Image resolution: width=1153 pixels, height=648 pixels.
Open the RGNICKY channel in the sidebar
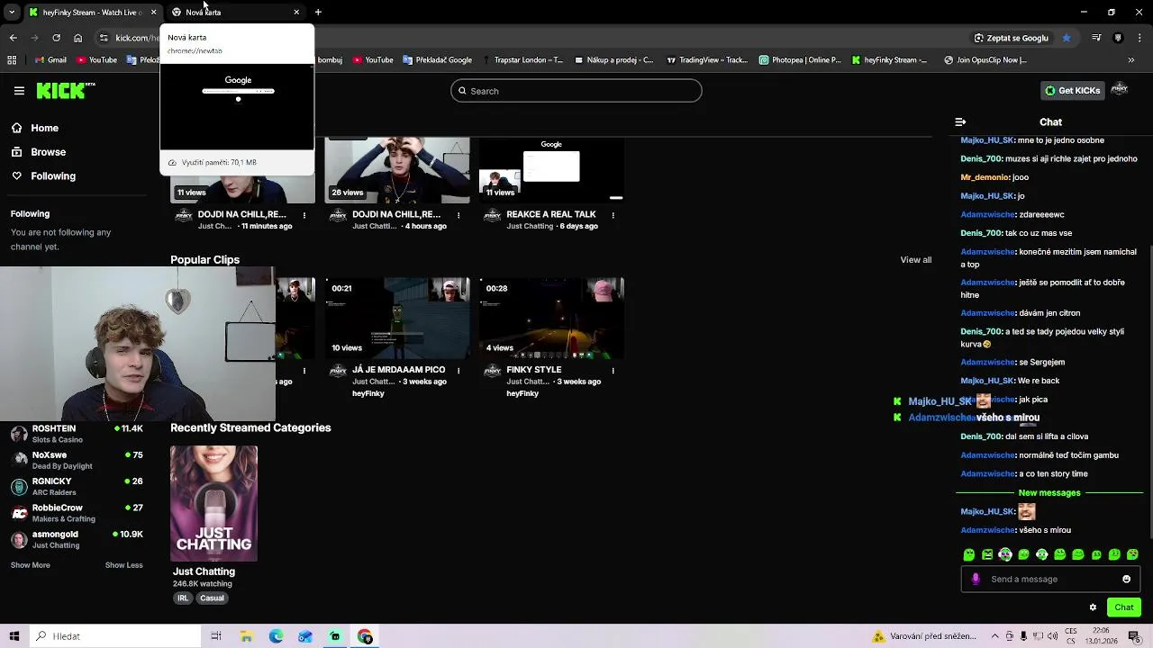point(77,486)
